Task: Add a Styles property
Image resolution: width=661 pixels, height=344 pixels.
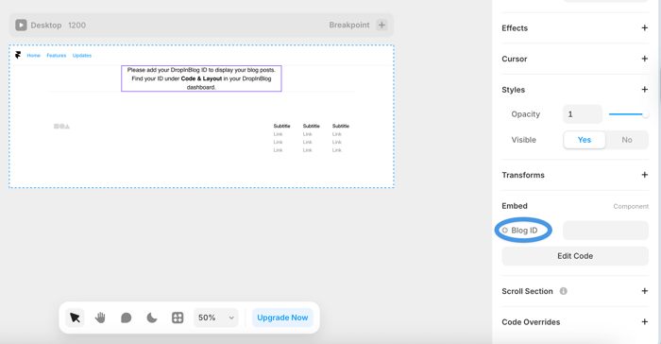Action: coord(644,90)
